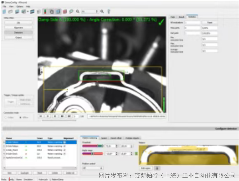Toggle the blue overlay toolbar icon
Image resolution: width=239 pixels, height=181 pixels.
point(58,12)
